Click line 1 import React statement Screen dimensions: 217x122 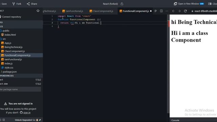74,16
